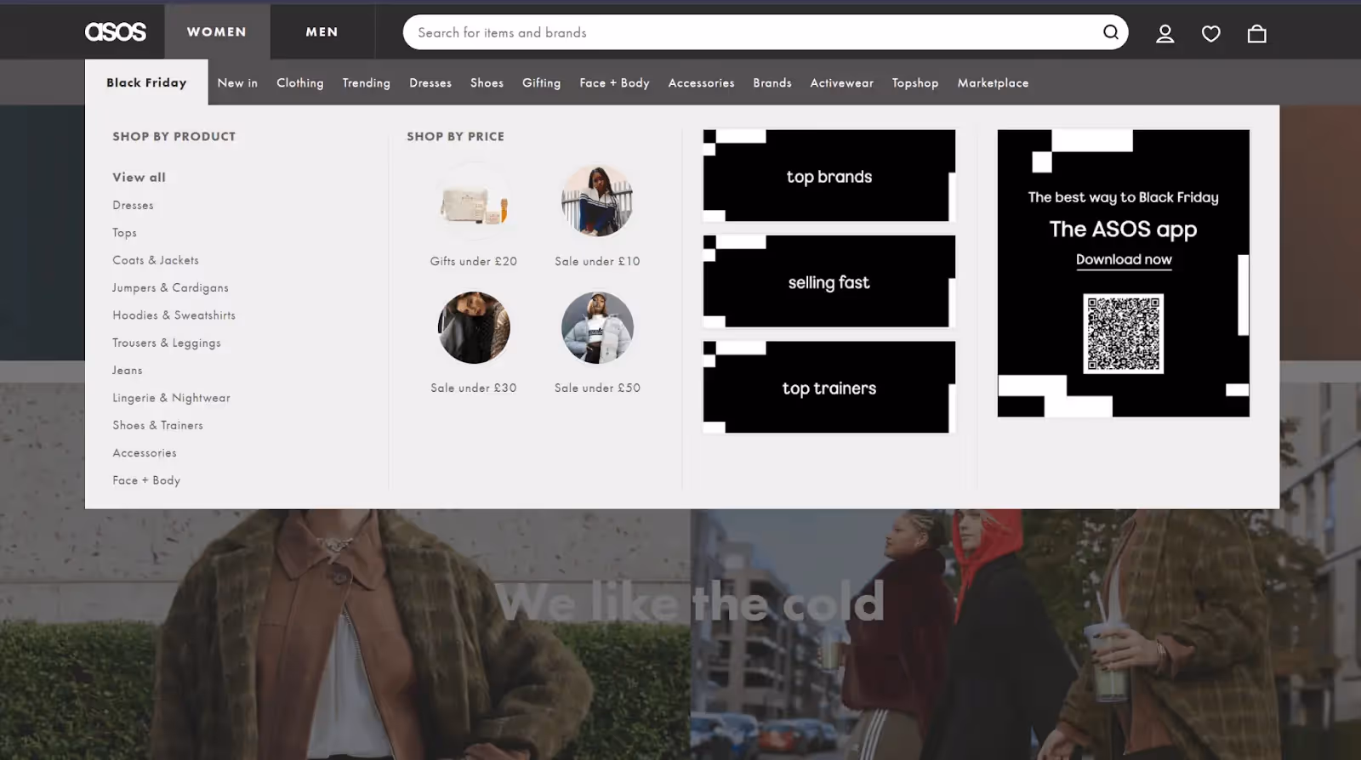This screenshot has width=1361, height=760.
Task: Select View all under Shop by Product
Action: tap(140, 177)
